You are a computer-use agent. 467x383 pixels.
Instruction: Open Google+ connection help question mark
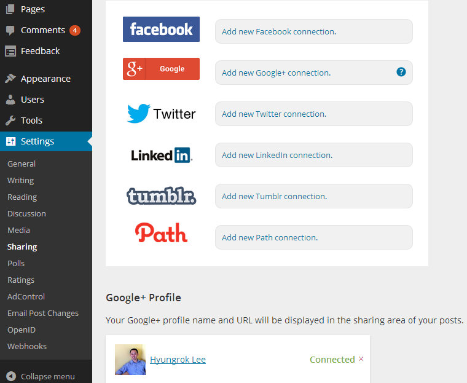click(401, 72)
